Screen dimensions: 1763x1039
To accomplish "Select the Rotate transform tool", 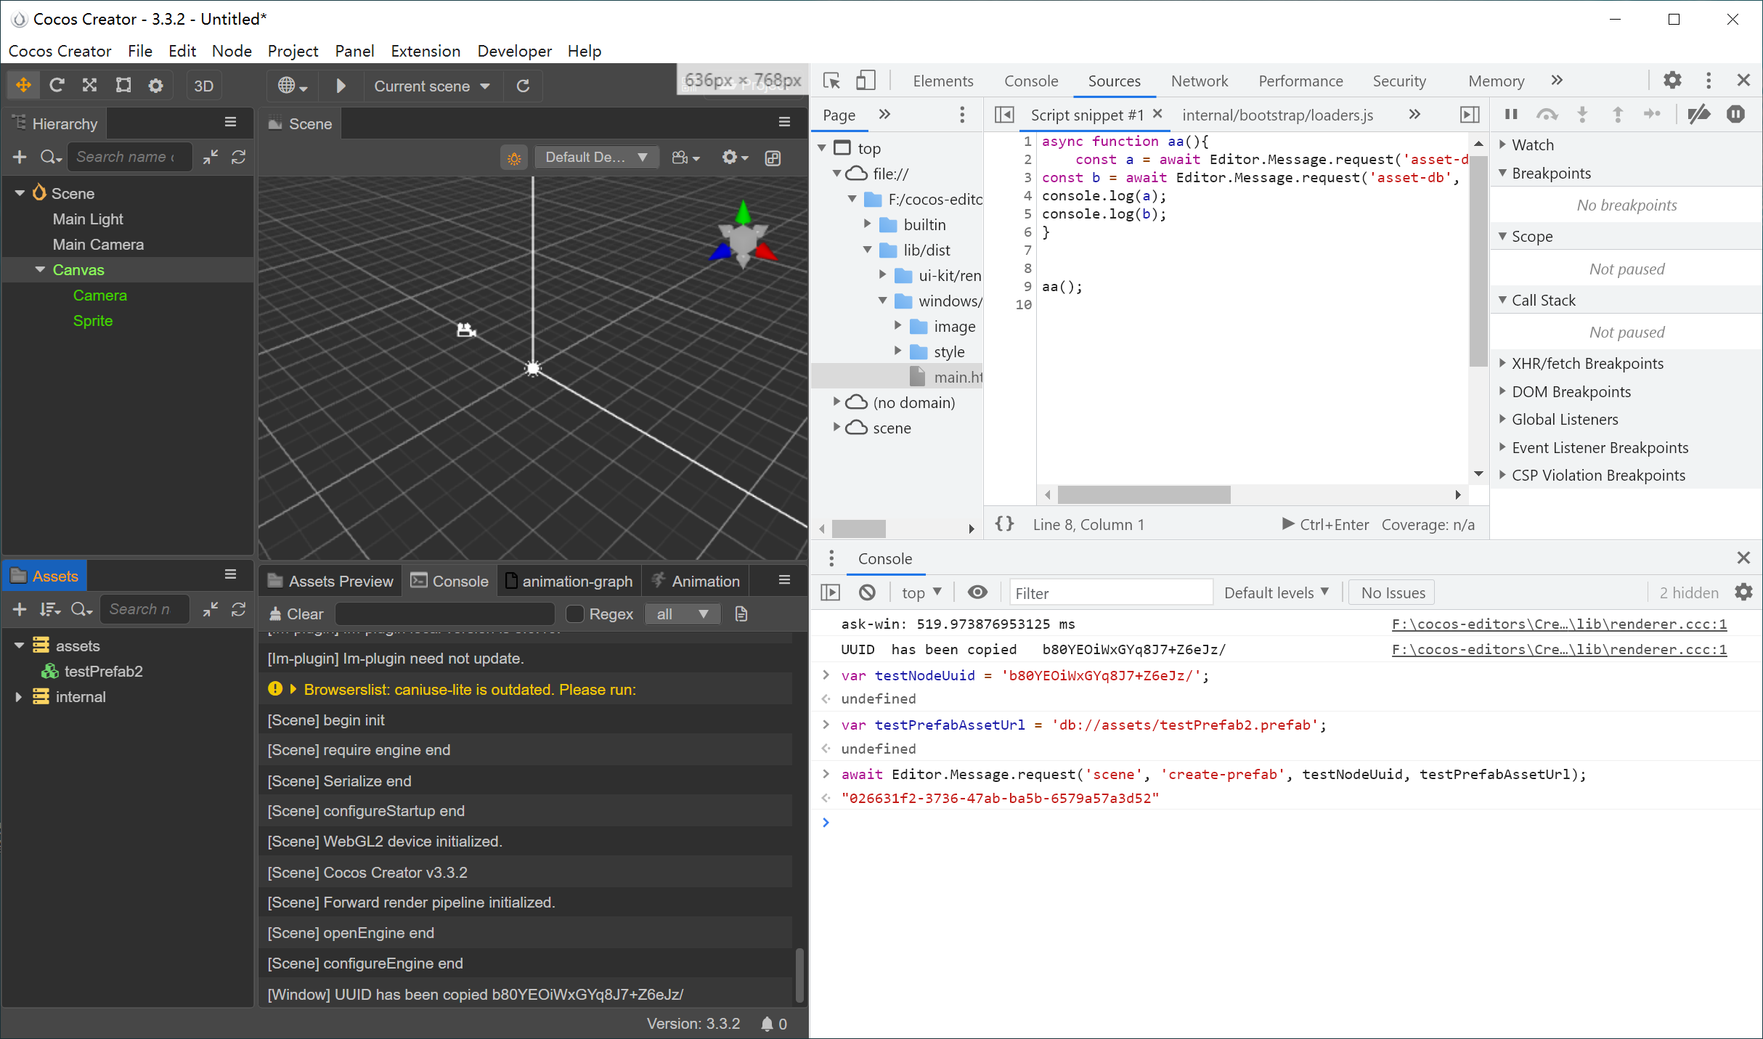I will pos(57,86).
